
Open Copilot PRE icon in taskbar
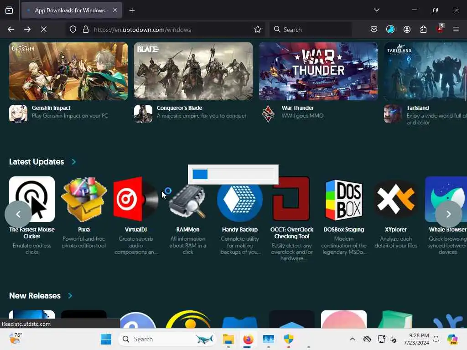click(x=452, y=339)
